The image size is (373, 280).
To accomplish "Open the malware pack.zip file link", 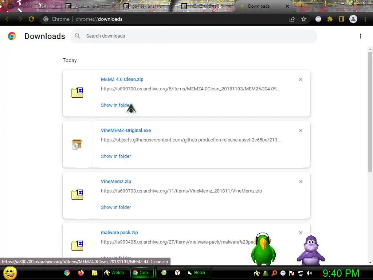I will (119, 232).
